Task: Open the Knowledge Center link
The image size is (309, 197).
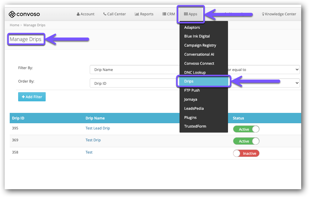Action: tap(279, 14)
